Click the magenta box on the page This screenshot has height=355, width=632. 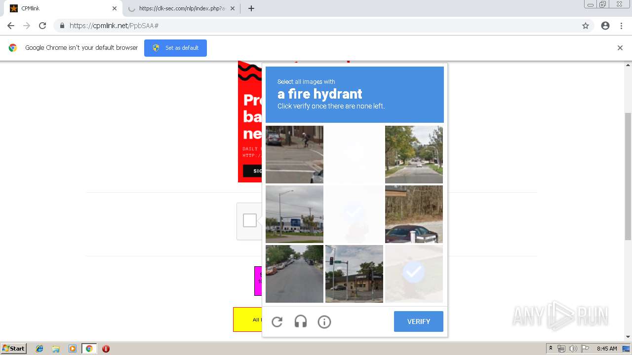tap(258, 281)
